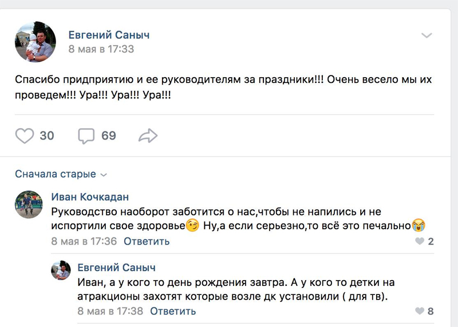
Task: Open post author name Евгений Саныч
Action: coord(109,35)
